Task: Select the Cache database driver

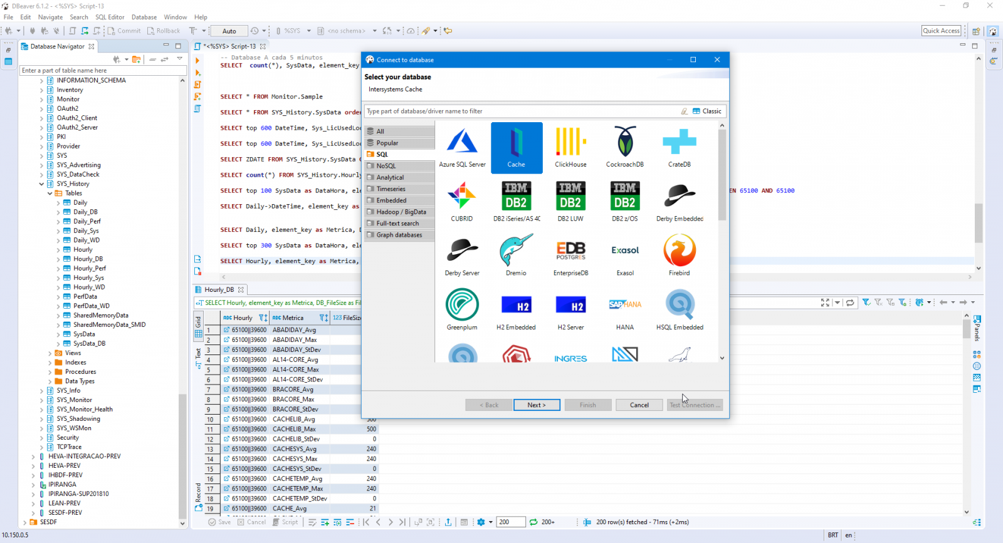Action: (517, 148)
